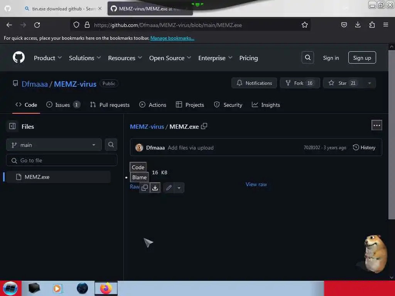Click the View raw link
Screen dimensions: 395x296
coord(256,184)
